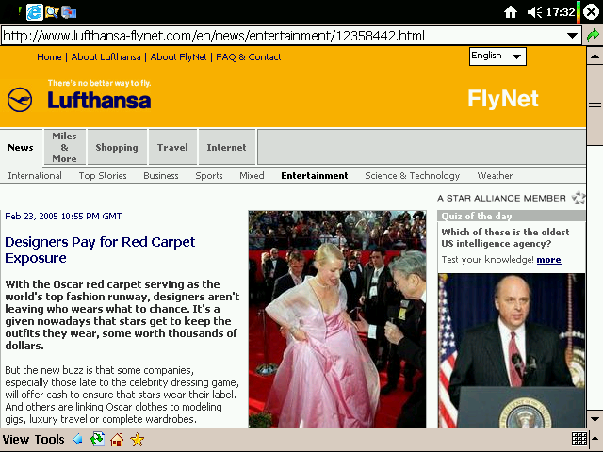The image size is (603, 452).
Task: Click the vertical scrollbar thumb
Action: [x=595, y=105]
